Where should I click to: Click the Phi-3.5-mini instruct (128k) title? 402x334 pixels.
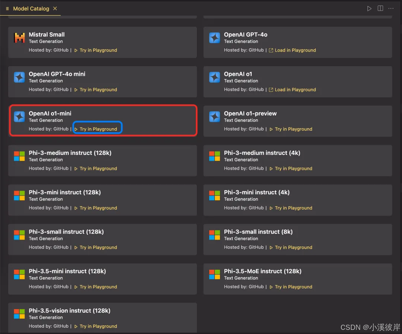[x=67, y=271]
